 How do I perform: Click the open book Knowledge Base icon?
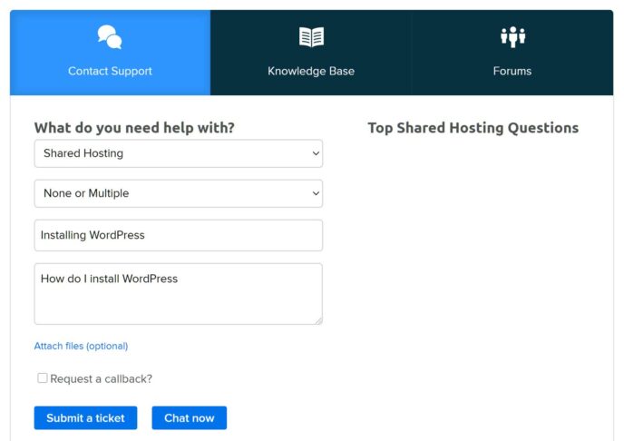point(311,37)
